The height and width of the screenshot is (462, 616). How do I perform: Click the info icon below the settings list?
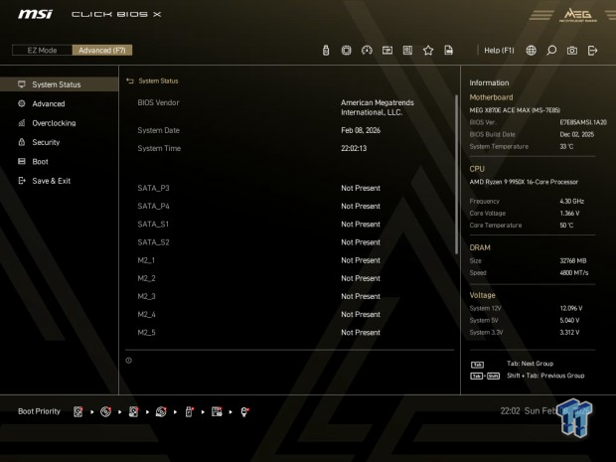tap(128, 361)
